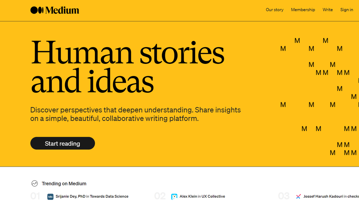Go to the Membership page
This screenshot has width=359, height=202.
pos(303,10)
